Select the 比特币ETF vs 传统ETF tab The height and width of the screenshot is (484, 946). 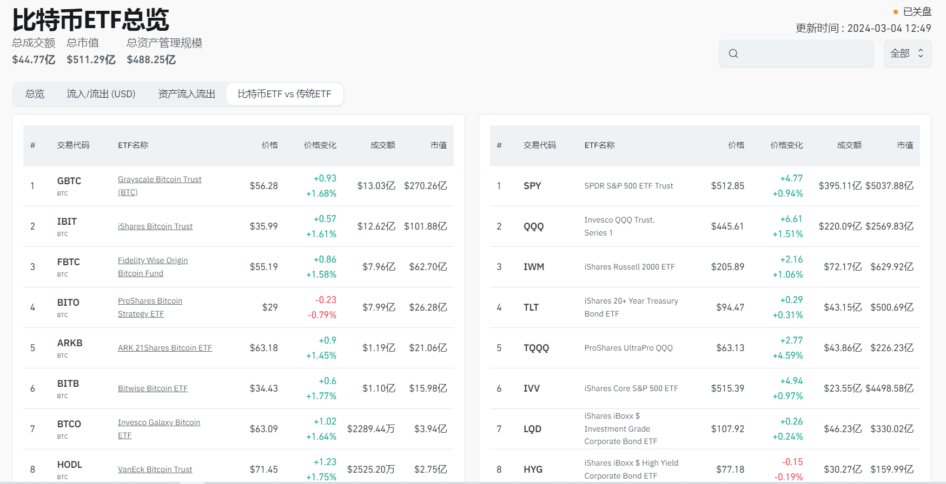pyautogui.click(x=285, y=94)
